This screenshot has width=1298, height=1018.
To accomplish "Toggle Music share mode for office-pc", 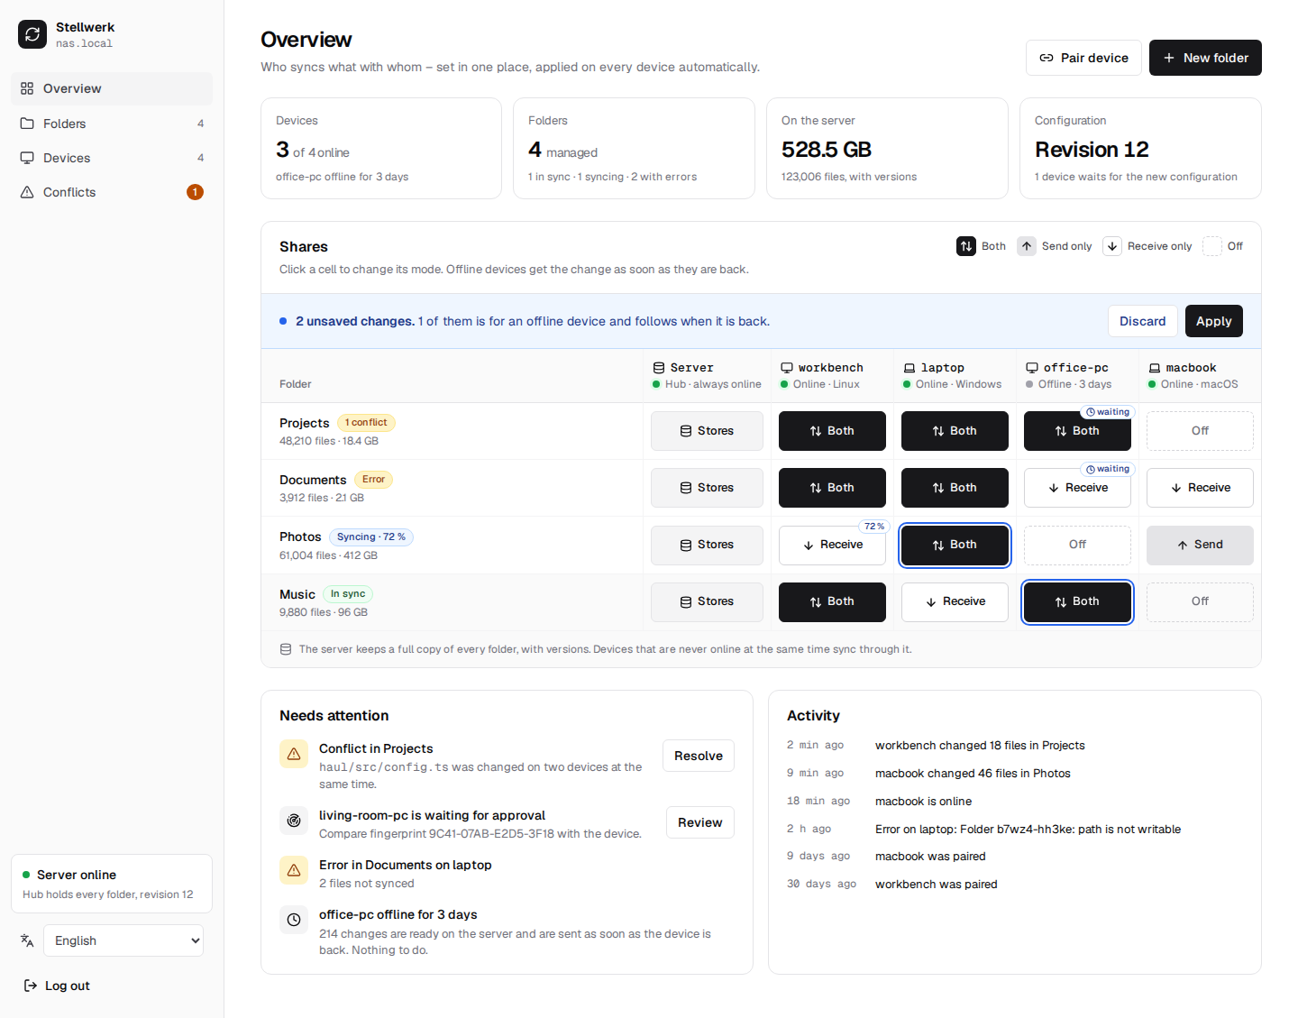I will [x=1077, y=601].
